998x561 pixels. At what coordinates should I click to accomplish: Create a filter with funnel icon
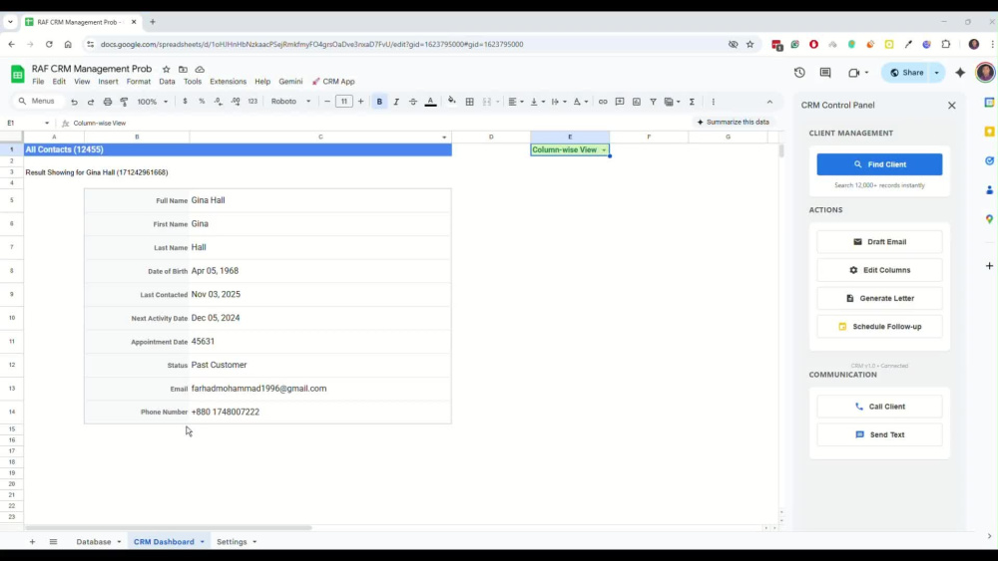point(653,102)
